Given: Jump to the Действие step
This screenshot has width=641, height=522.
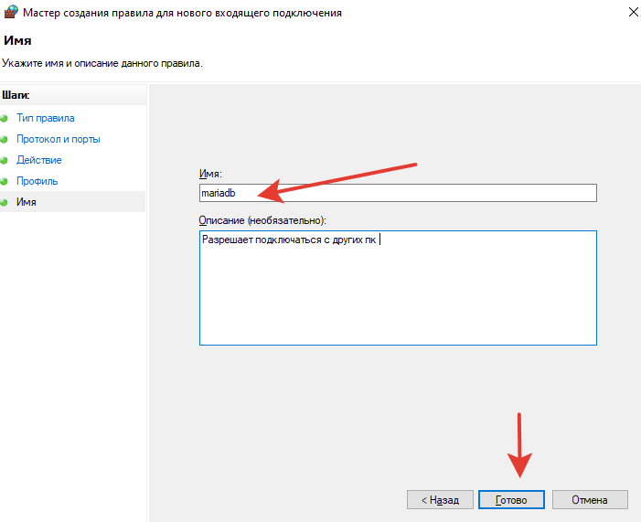Looking at the screenshot, I should coord(39,161).
